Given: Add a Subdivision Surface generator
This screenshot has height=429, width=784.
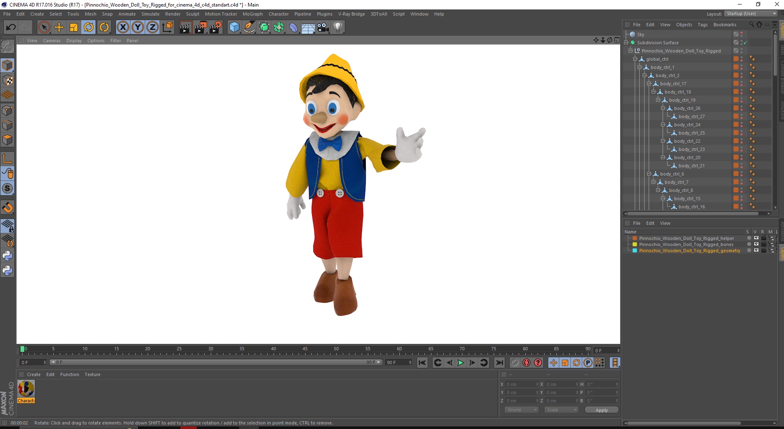Looking at the screenshot, I should click(x=264, y=27).
